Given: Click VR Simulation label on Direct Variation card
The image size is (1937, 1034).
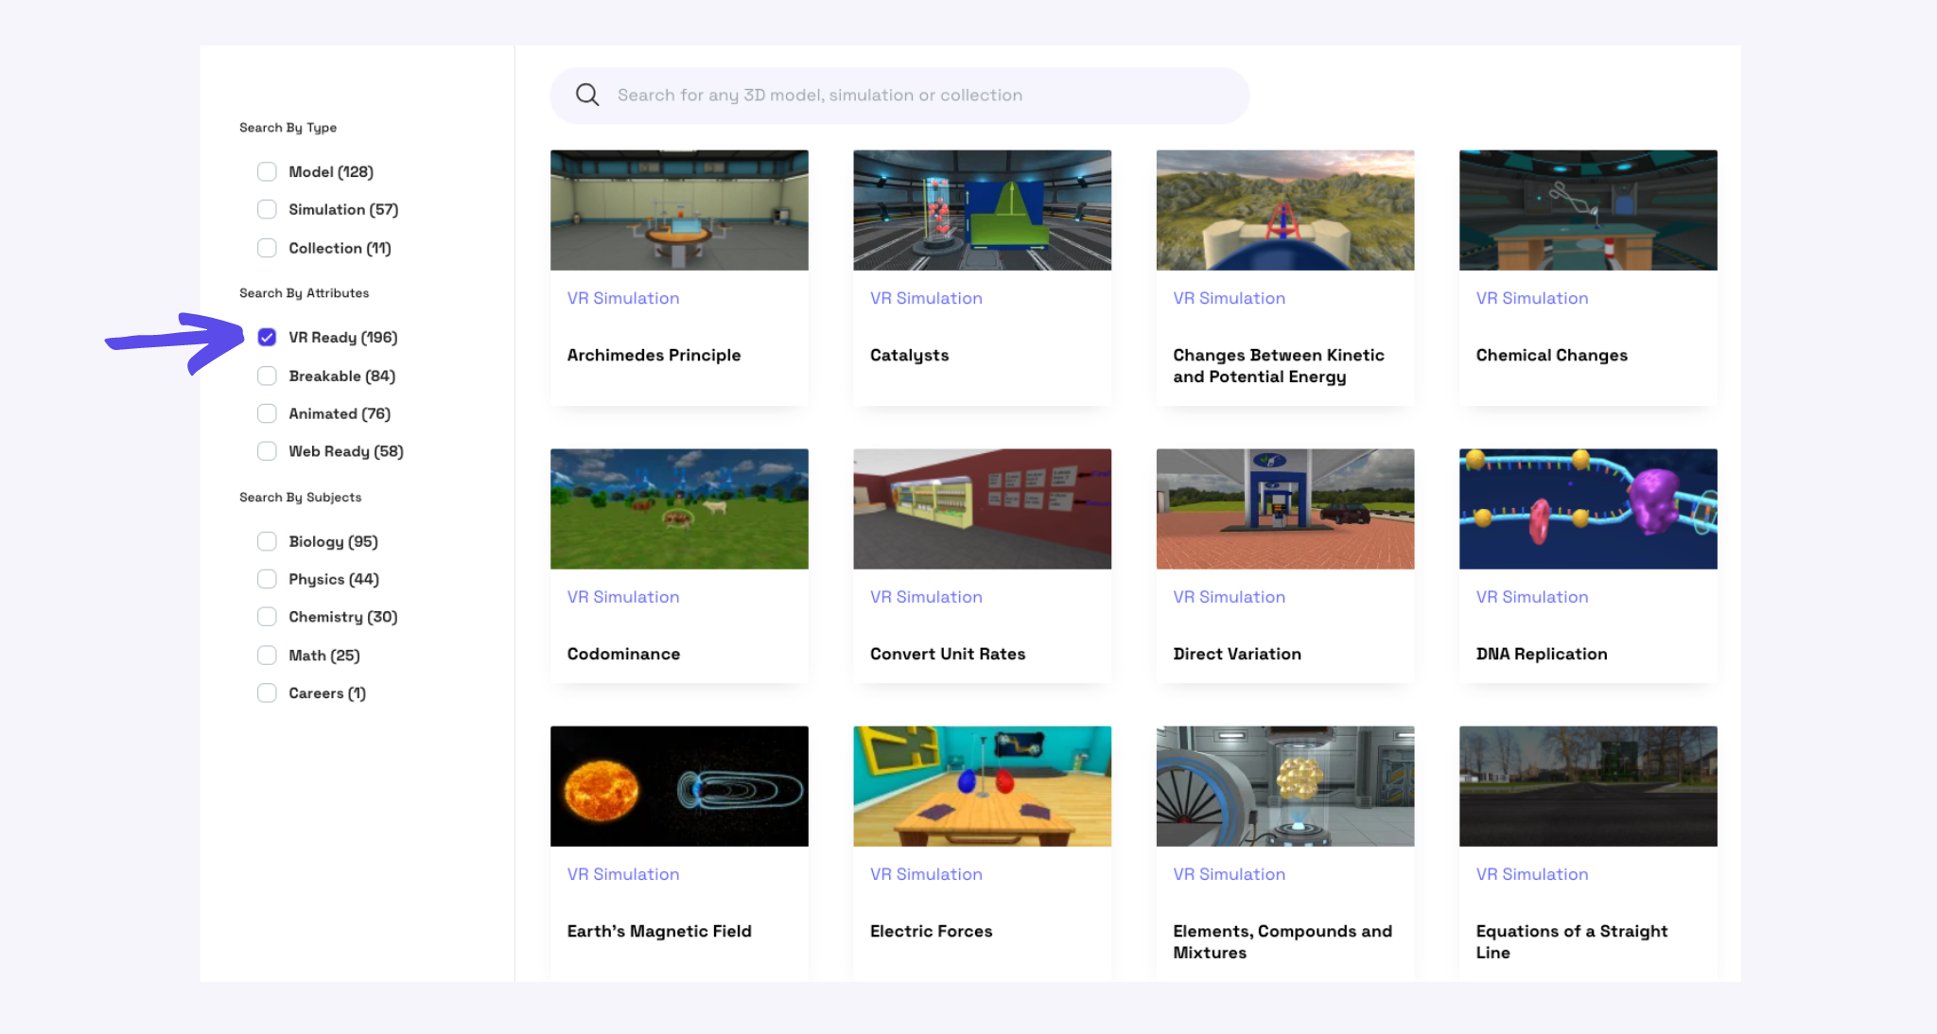Looking at the screenshot, I should [1230, 597].
